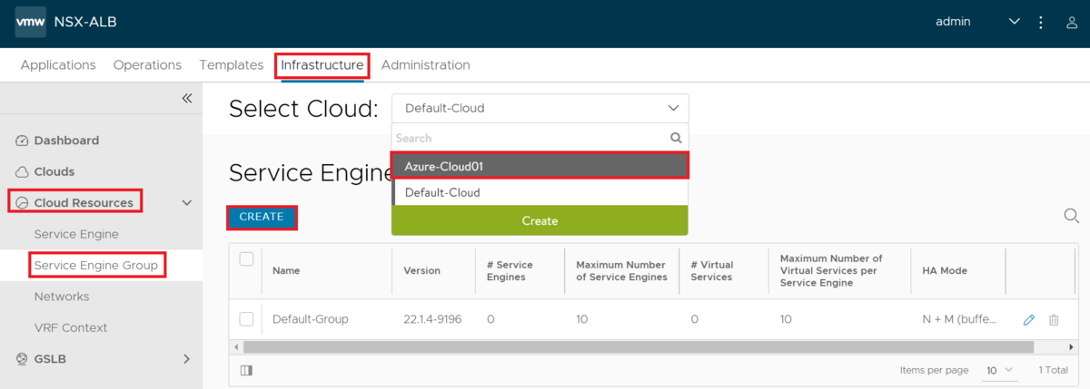
Task: Select Azure-Cloud01 from the cloud list
Action: tap(540, 166)
